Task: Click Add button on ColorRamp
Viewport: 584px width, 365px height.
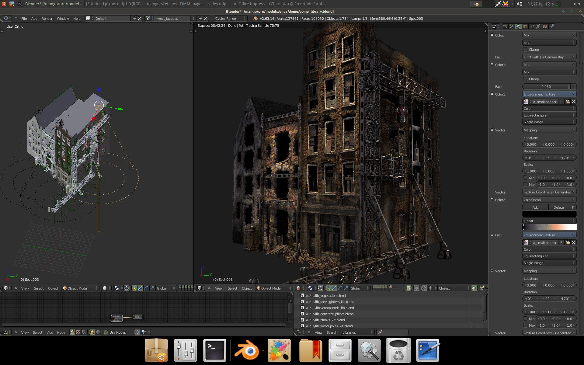Action: [535, 207]
